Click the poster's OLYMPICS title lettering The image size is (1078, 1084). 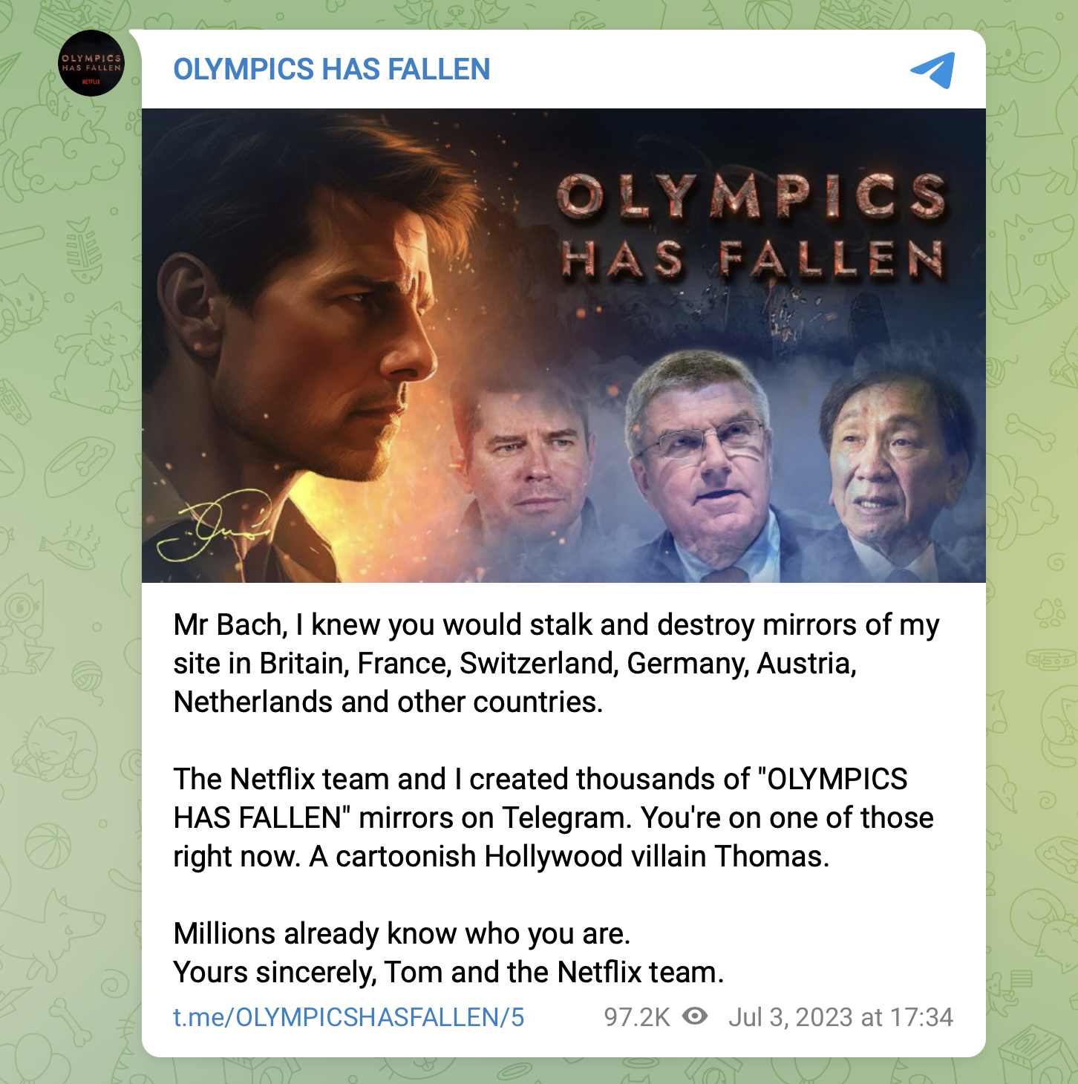point(751,197)
